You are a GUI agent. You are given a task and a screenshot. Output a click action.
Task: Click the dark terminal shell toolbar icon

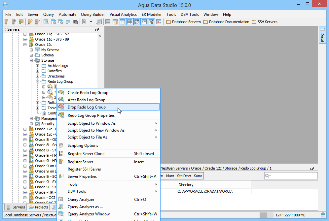point(75,21)
